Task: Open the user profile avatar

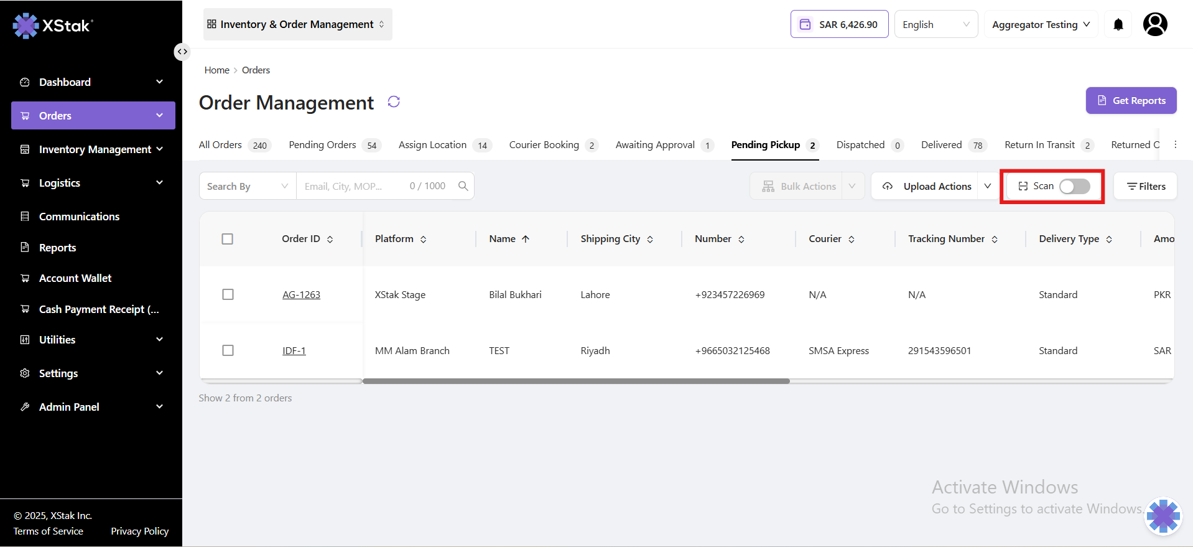Action: [1155, 24]
